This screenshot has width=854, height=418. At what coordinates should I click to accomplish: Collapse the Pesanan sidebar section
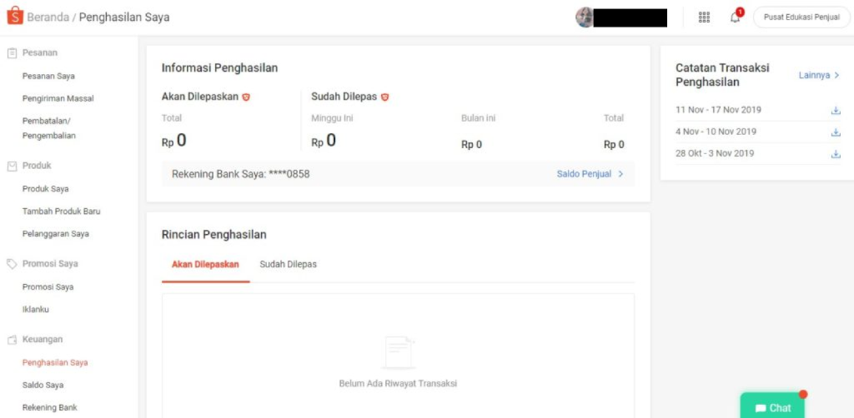tap(40, 52)
